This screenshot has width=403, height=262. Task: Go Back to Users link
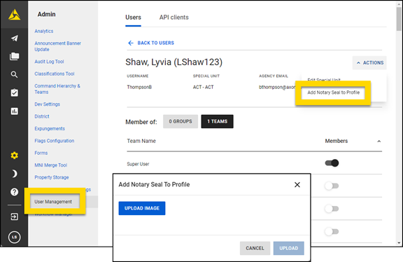[x=156, y=43]
